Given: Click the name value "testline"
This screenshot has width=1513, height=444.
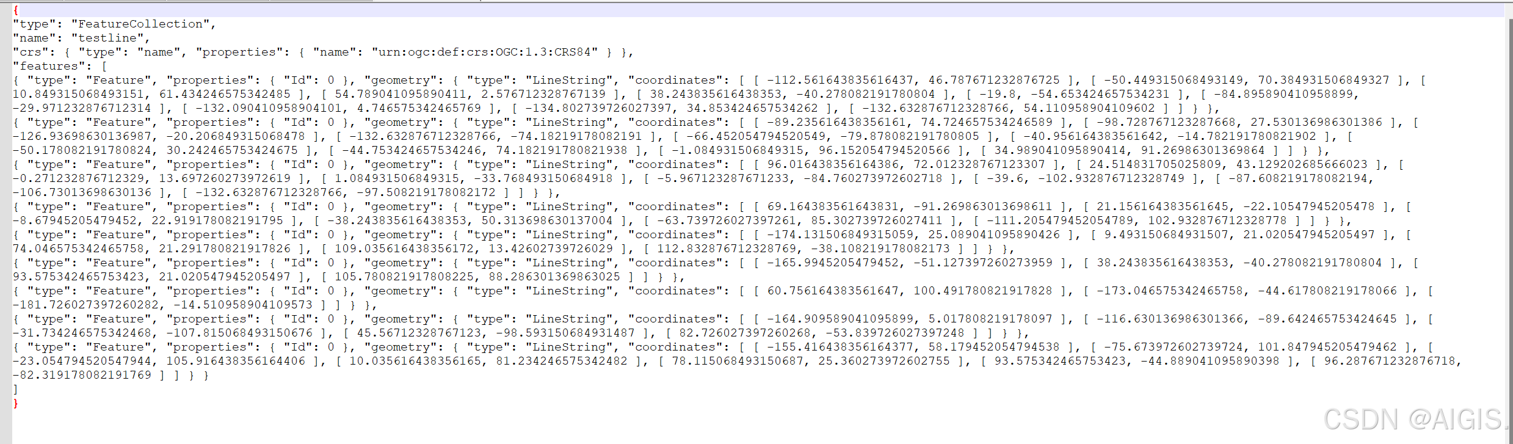Looking at the screenshot, I should [107, 38].
